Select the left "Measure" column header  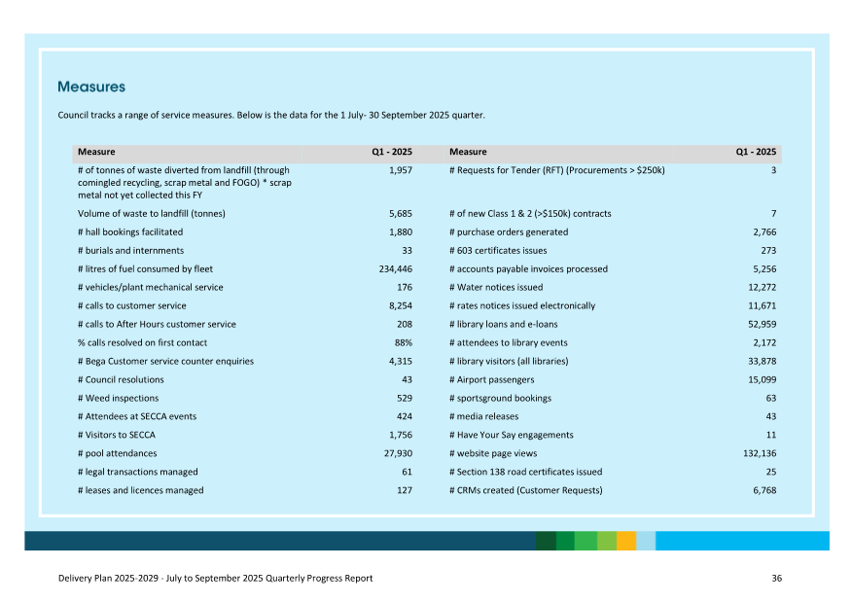coord(96,152)
